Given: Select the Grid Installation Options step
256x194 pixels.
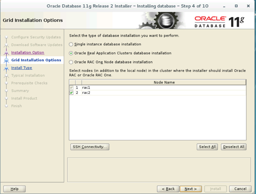Looking at the screenshot, I should click(36, 60).
